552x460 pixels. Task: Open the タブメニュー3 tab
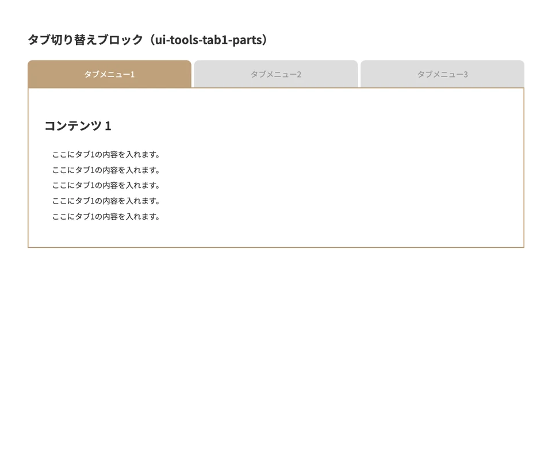click(442, 74)
